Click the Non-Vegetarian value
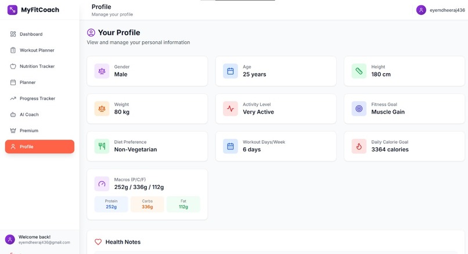The width and height of the screenshot is (468, 254). 135,150
